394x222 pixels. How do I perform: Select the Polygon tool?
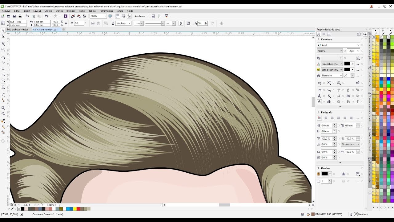click(x=3, y=80)
